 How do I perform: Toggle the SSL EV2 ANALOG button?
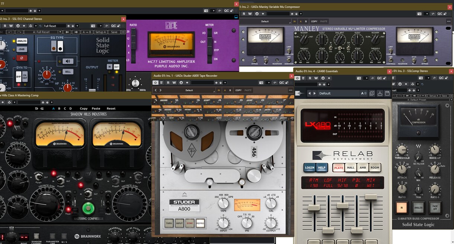[22, 41]
